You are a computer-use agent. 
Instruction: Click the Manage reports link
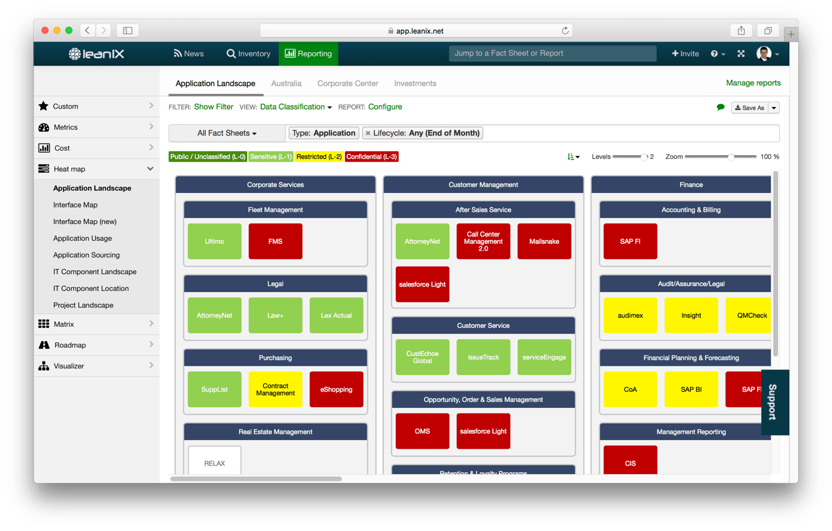(x=753, y=83)
